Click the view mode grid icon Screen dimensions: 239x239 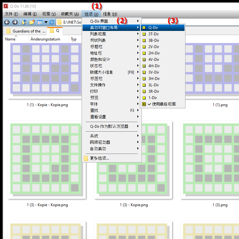click(x=40, y=22)
